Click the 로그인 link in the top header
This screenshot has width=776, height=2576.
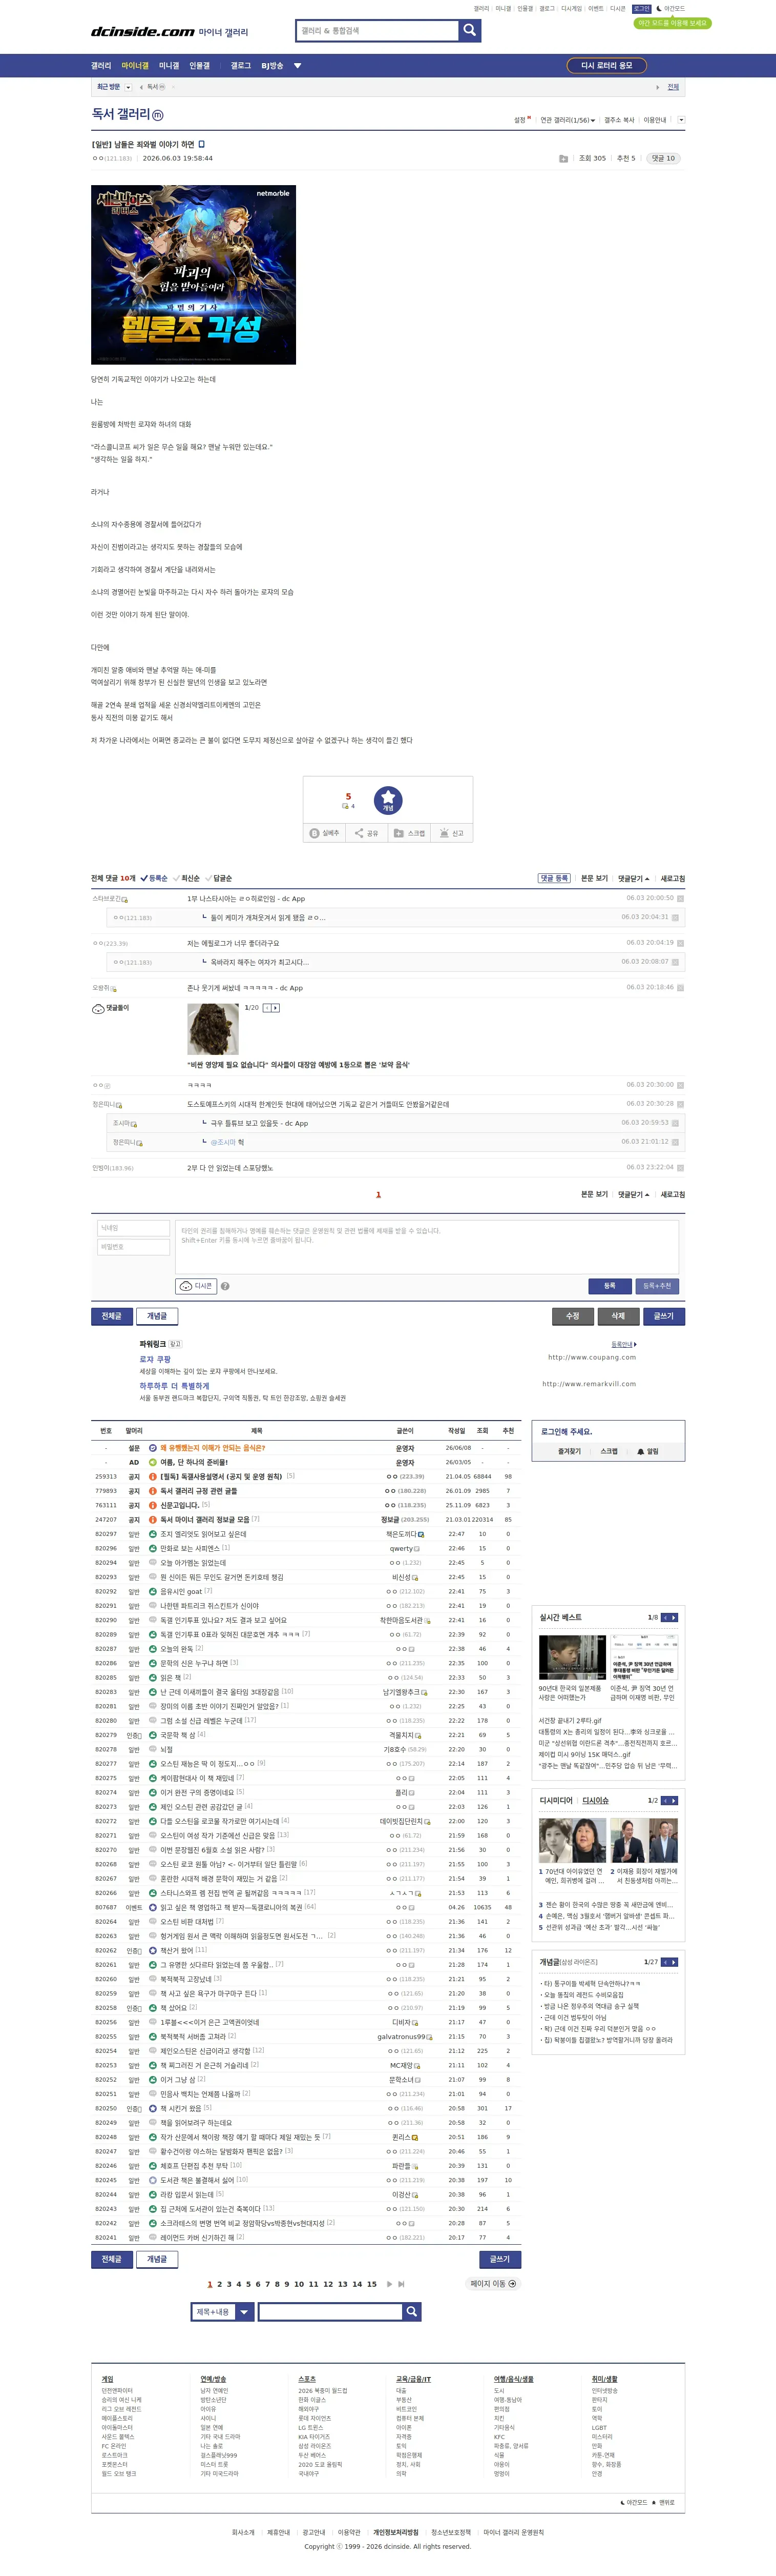point(641,9)
